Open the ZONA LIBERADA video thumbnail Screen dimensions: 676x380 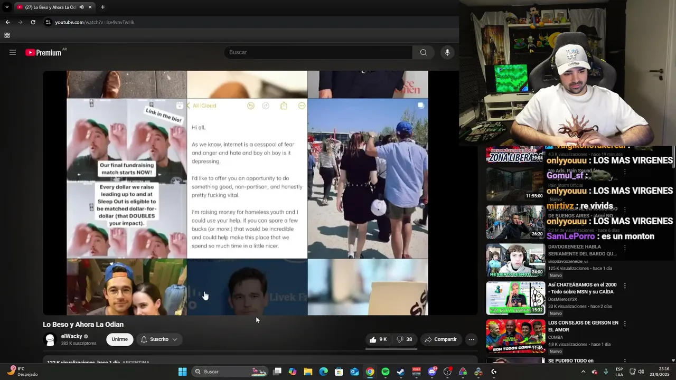(515, 155)
